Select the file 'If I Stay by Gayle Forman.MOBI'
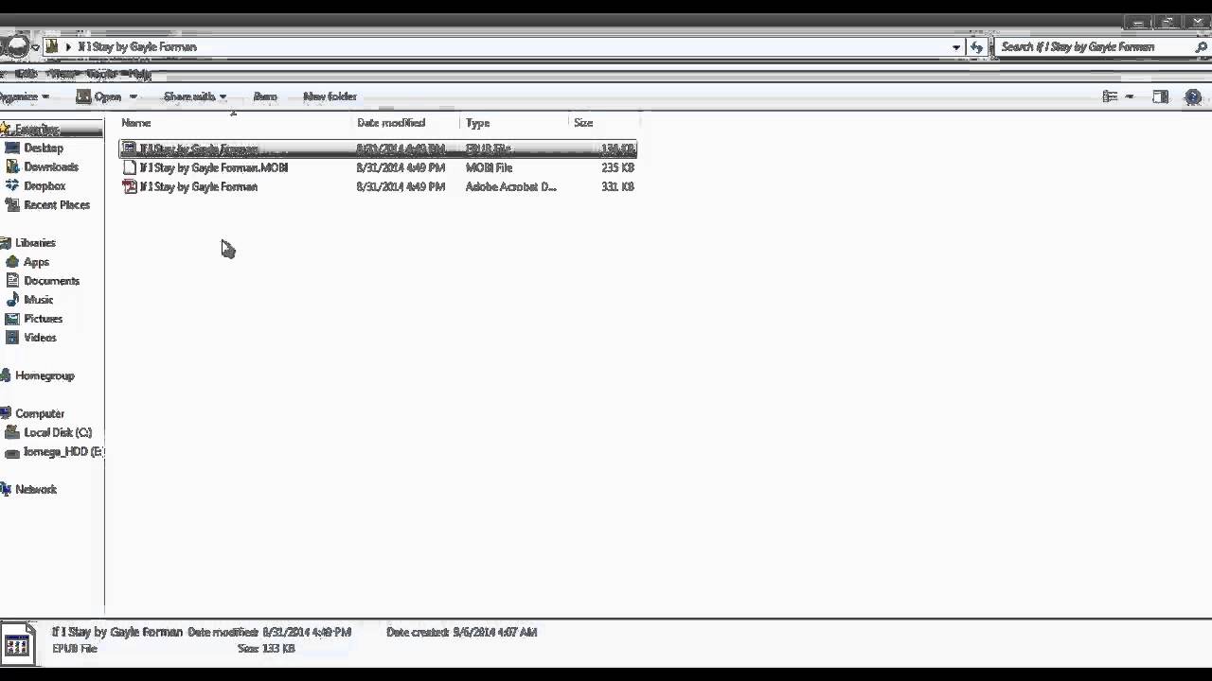The height and width of the screenshot is (681, 1212). coord(214,167)
